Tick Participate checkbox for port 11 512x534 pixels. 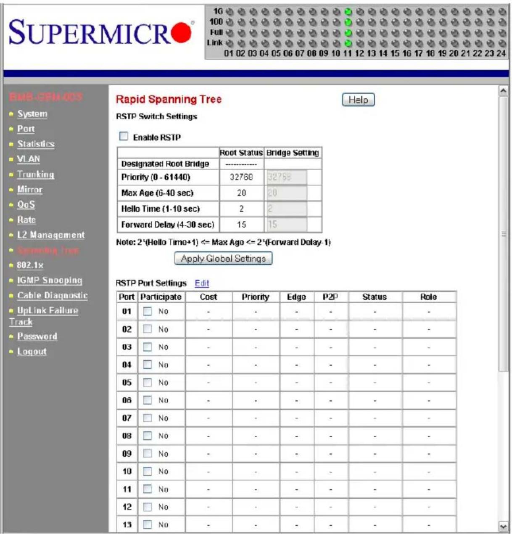pyautogui.click(x=147, y=489)
